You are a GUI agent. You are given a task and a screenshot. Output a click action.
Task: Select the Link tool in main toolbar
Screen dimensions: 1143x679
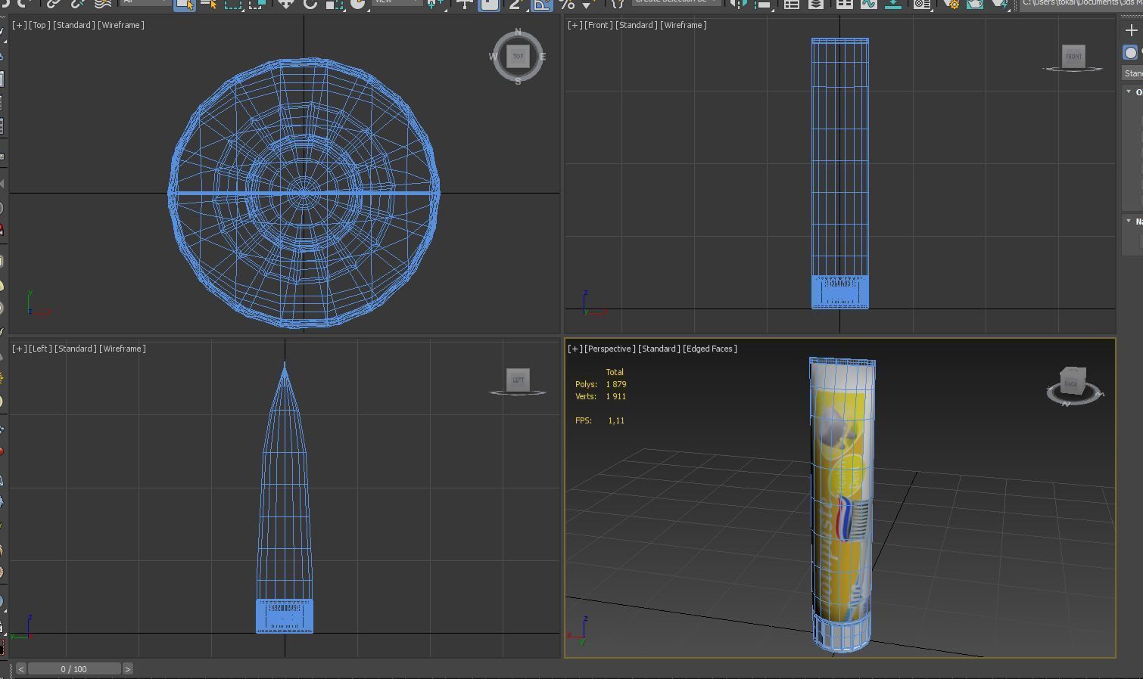click(x=53, y=4)
